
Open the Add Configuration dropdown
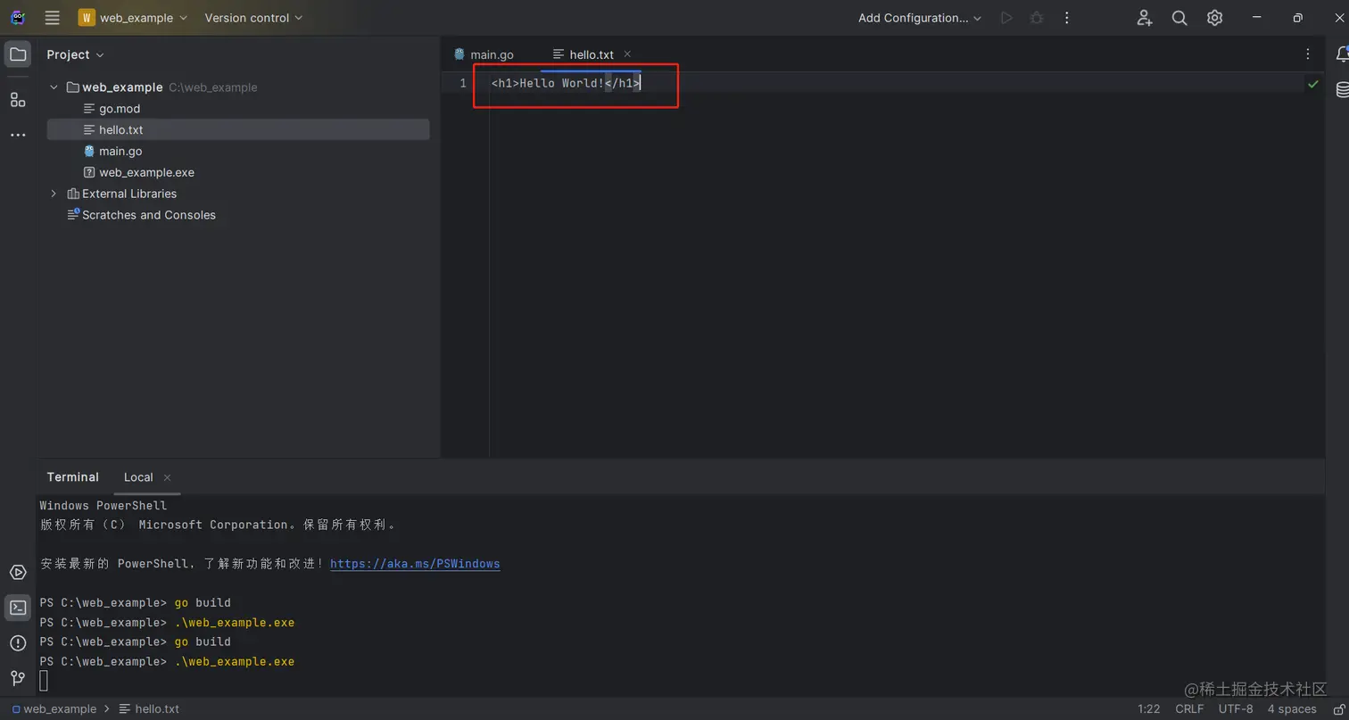click(920, 18)
